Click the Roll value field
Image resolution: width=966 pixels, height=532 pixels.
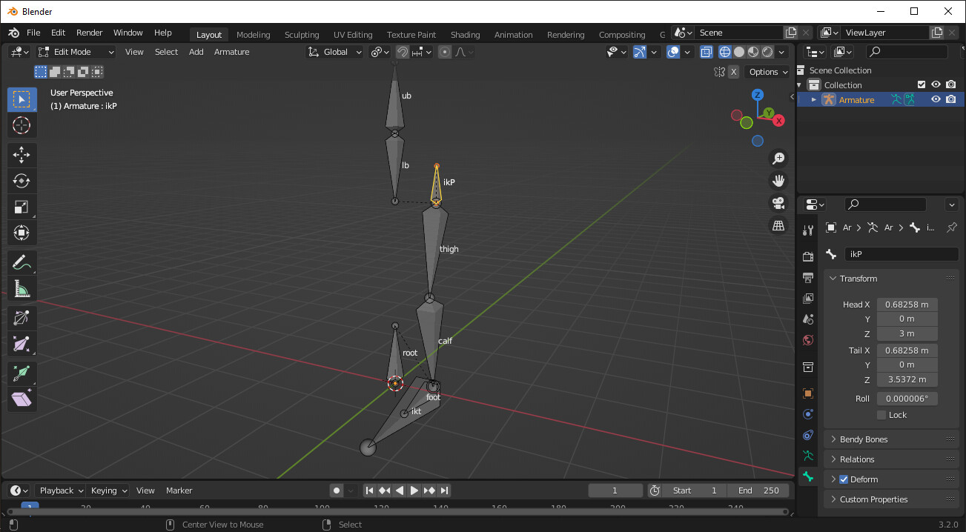coord(907,399)
